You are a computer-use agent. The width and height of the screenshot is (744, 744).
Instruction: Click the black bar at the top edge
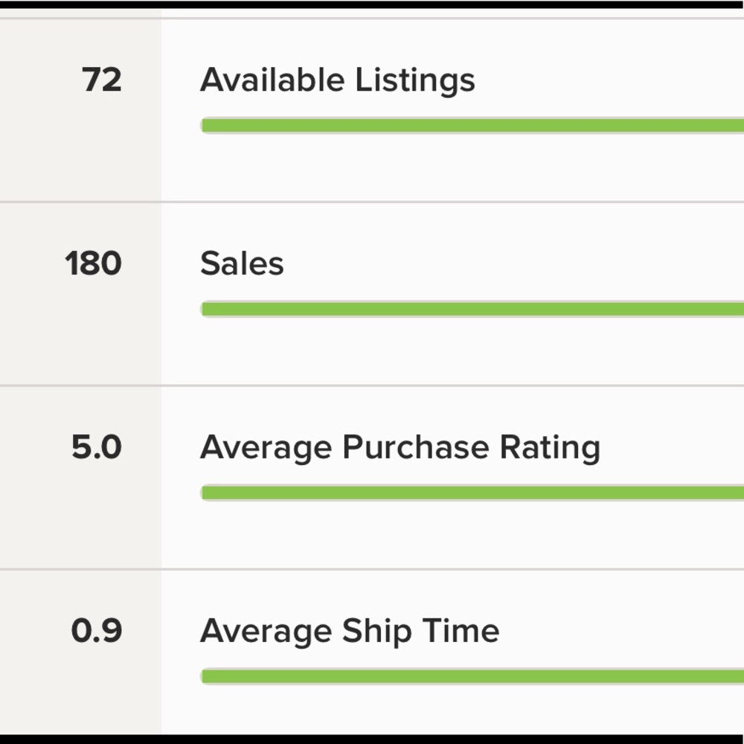click(372, 4)
